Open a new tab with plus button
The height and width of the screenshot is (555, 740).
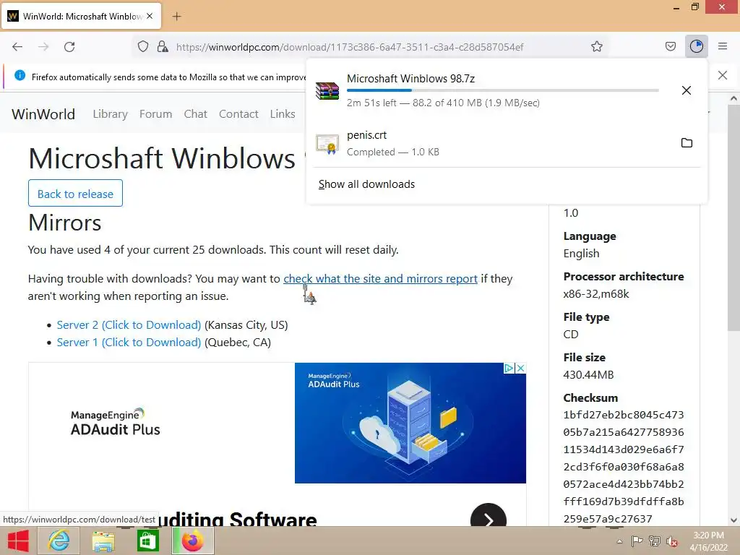(176, 17)
